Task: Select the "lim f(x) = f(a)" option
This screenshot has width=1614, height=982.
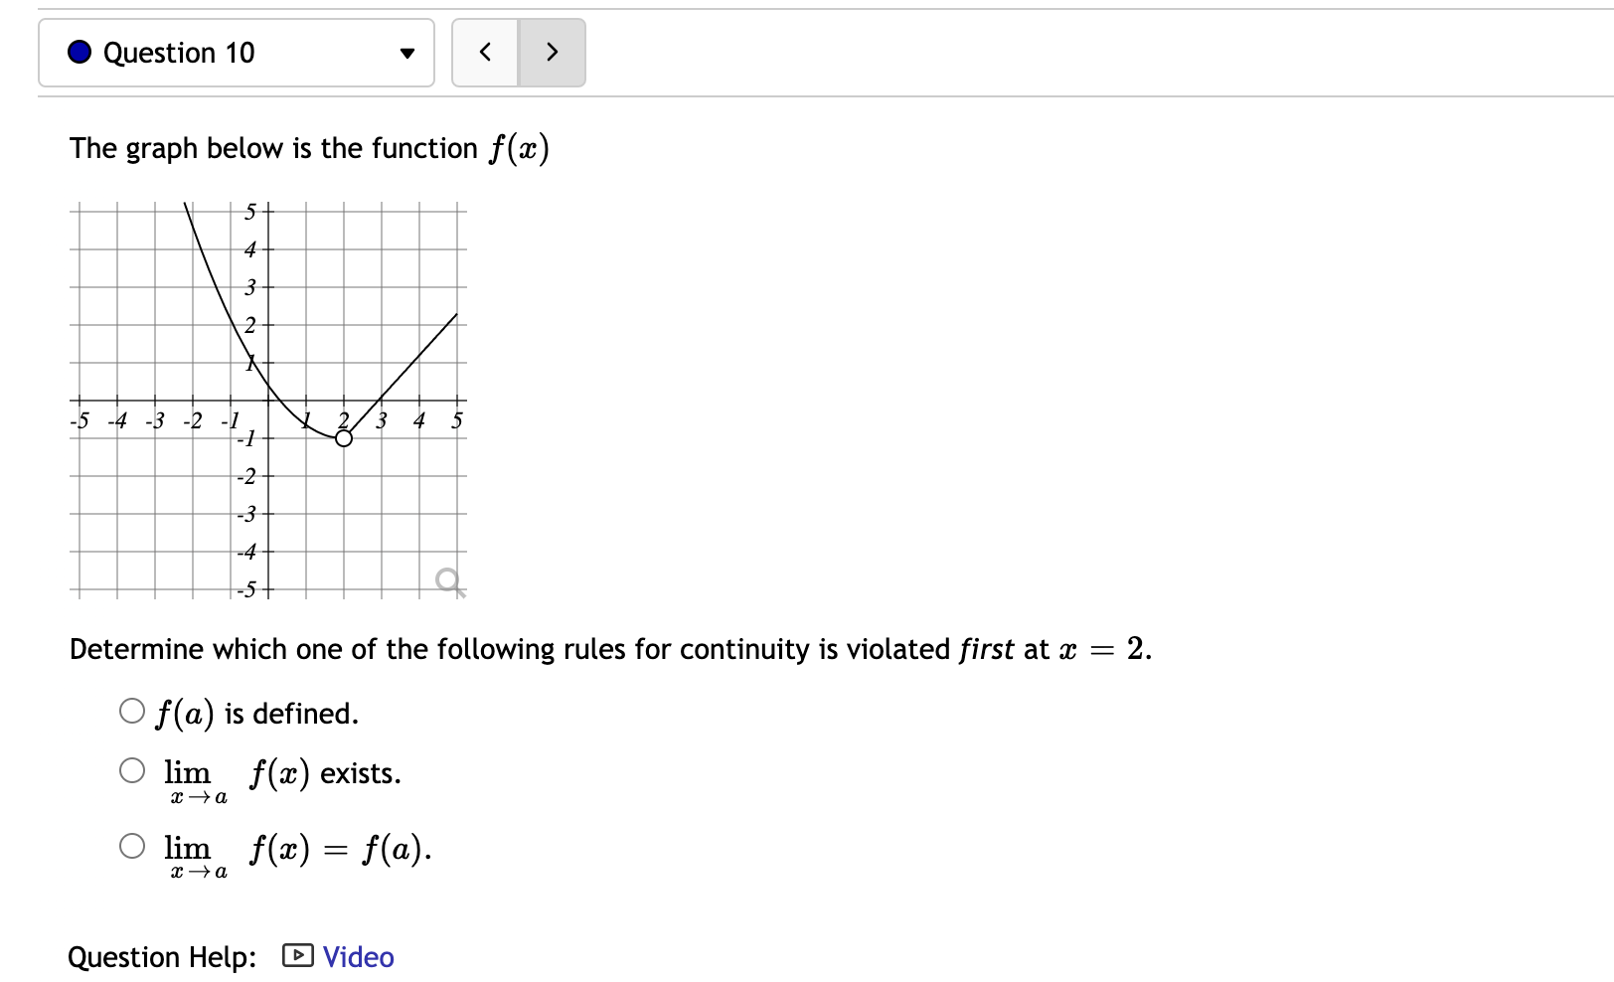Action: pos(130,845)
